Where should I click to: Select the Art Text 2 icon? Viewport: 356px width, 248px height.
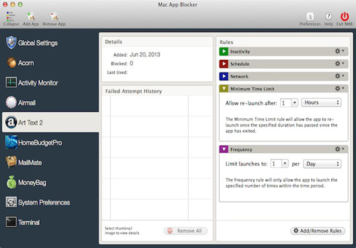click(11, 122)
